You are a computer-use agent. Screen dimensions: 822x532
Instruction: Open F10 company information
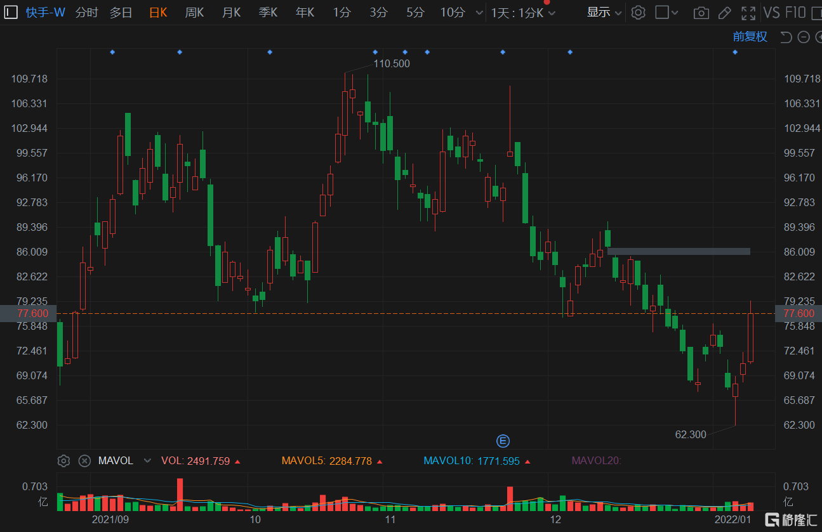[x=795, y=12]
